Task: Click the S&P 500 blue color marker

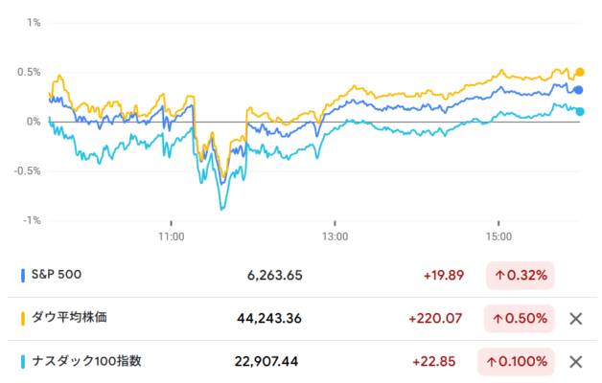Action: click(23, 275)
